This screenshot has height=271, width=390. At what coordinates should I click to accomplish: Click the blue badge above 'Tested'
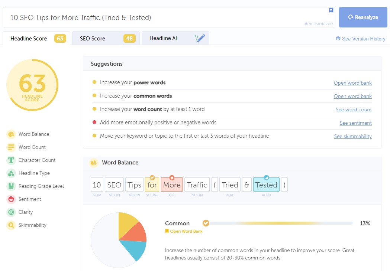266,177
